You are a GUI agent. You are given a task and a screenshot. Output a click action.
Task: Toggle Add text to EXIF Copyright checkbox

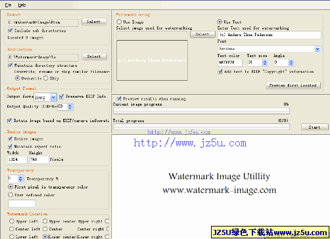(220, 72)
